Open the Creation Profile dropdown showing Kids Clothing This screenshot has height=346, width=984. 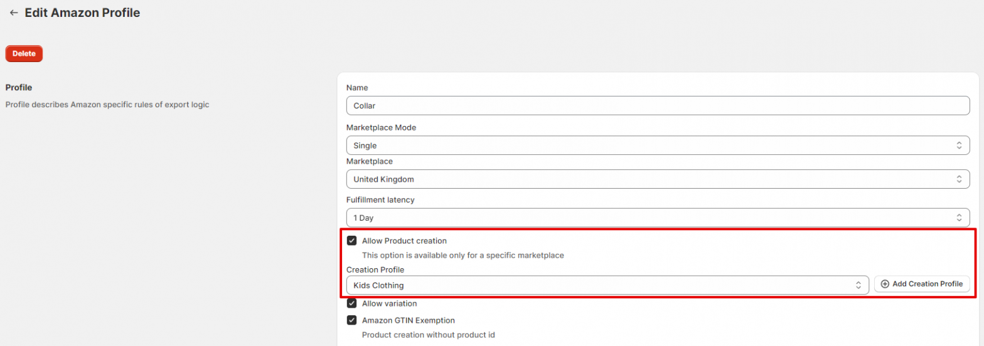(602, 285)
